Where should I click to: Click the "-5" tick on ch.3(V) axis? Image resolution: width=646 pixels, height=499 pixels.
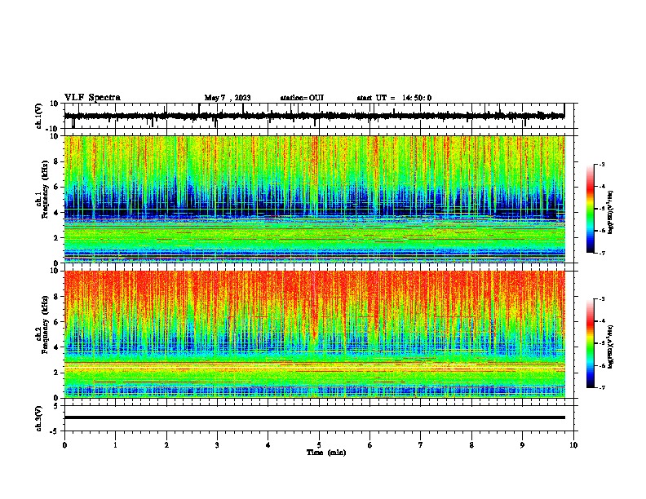55,431
